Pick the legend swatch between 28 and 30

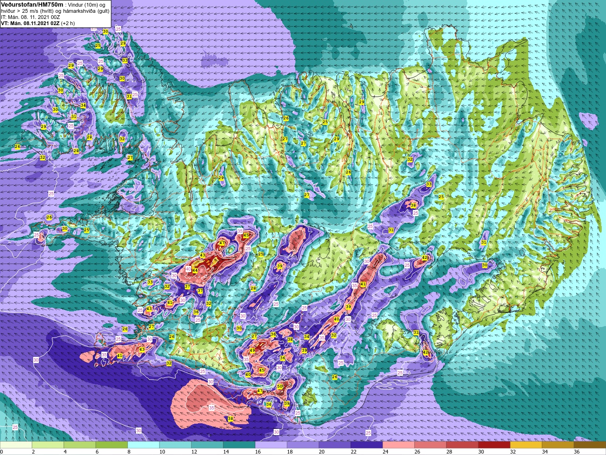462,445
